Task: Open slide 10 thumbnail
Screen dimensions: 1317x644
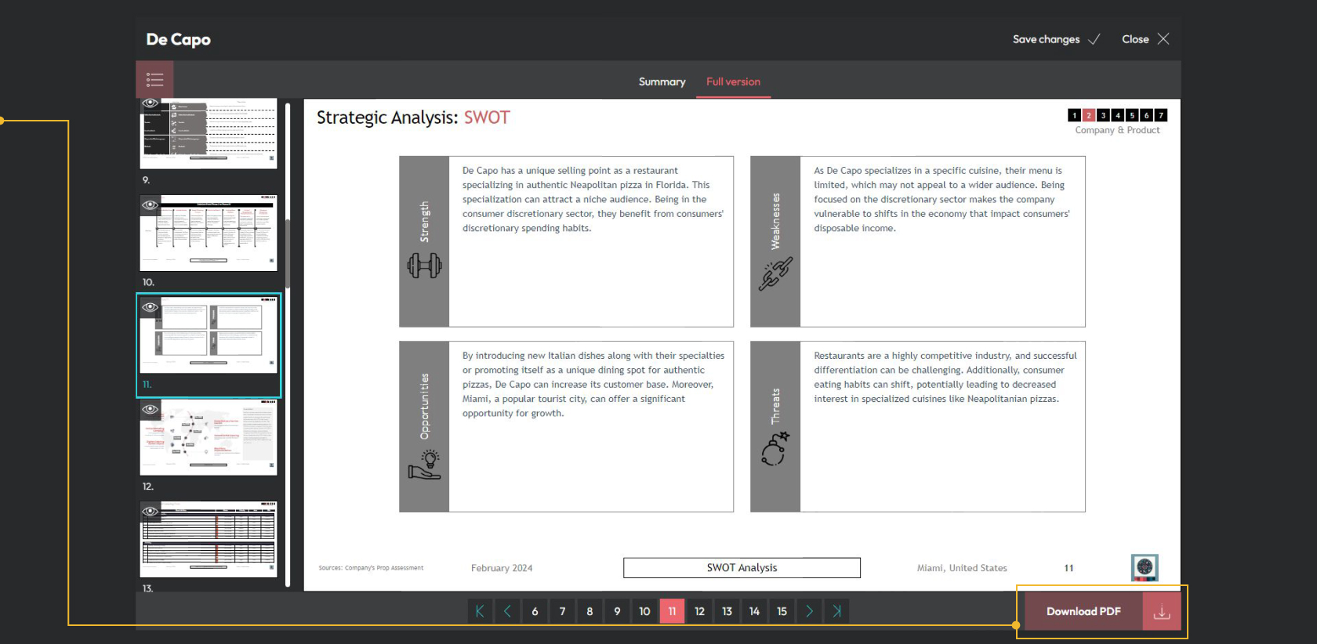Action: [x=209, y=233]
